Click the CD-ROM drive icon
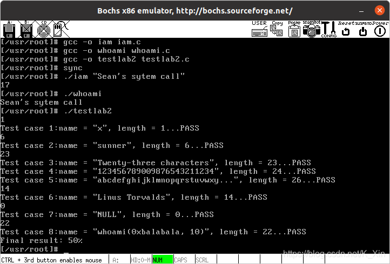This screenshot has width=390, height=264. pyautogui.click(x=44, y=29)
